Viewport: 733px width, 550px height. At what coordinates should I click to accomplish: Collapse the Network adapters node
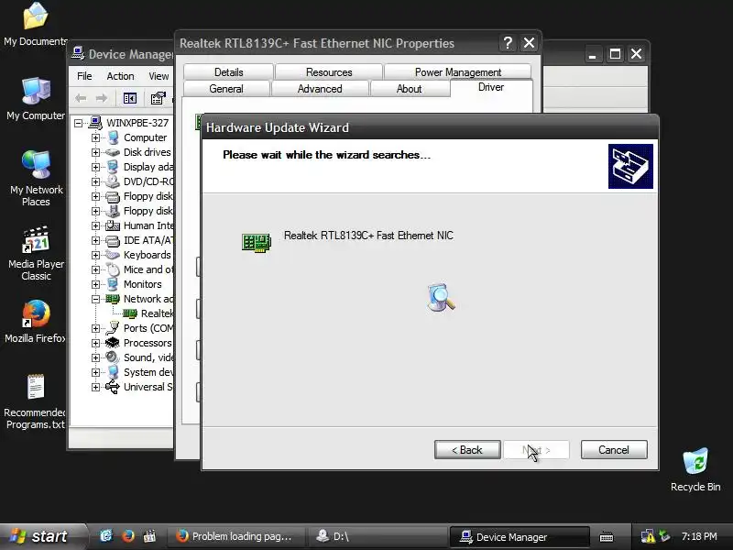point(95,300)
